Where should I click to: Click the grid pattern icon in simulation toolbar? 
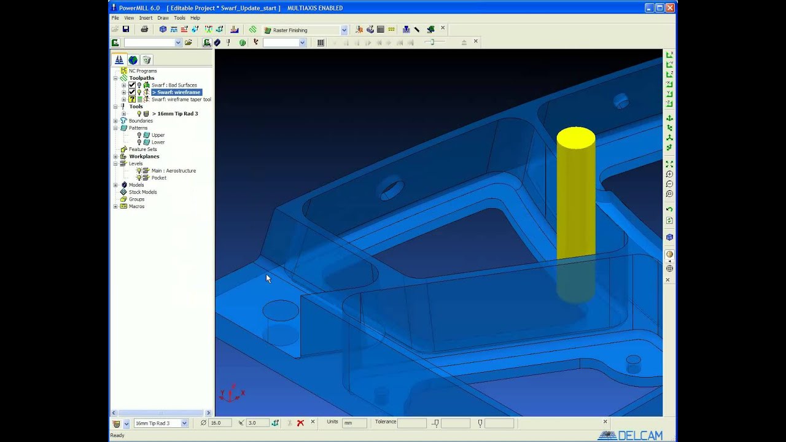tap(321, 42)
